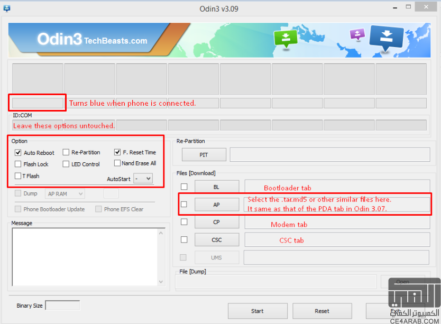Click the CP file path field

click(x=337, y=222)
